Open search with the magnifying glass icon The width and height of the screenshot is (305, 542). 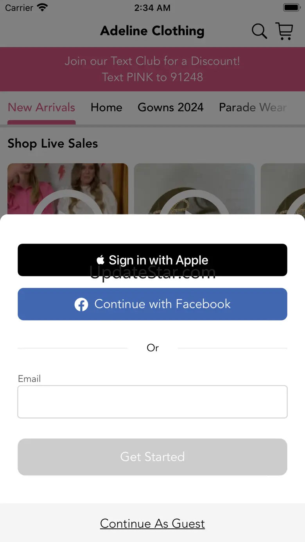click(259, 31)
